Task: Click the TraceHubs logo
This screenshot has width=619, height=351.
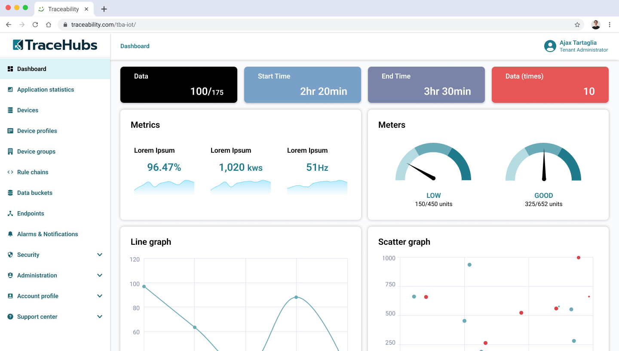Action: pyautogui.click(x=55, y=45)
